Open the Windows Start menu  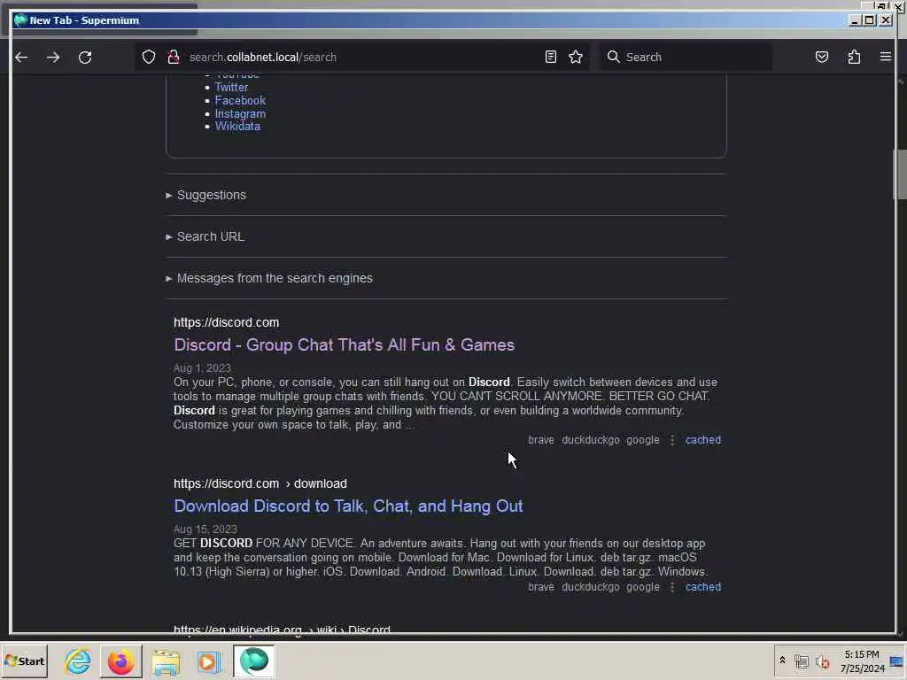(x=24, y=661)
